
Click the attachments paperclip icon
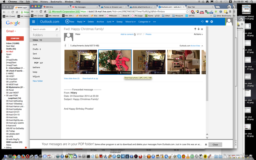coord(65,46)
